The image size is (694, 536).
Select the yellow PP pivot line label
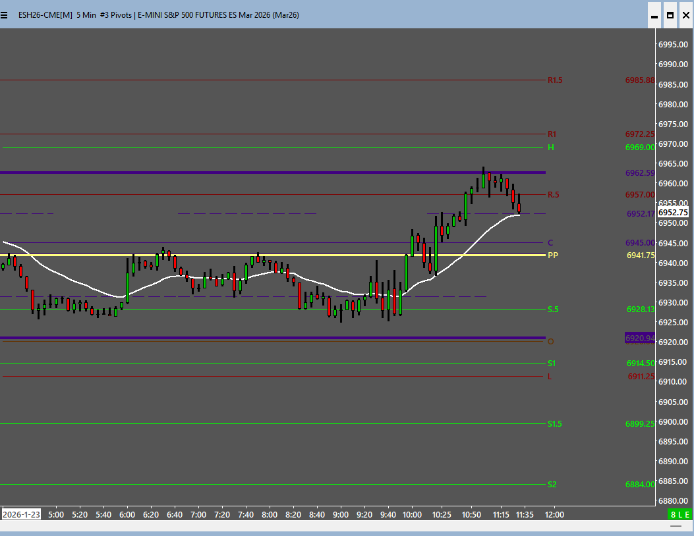[552, 255]
